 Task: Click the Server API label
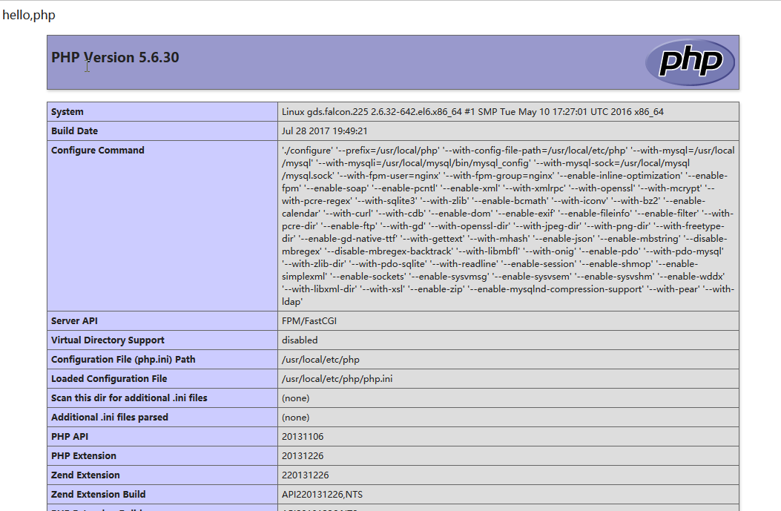click(x=74, y=321)
